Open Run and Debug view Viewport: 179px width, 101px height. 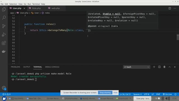point(4,35)
